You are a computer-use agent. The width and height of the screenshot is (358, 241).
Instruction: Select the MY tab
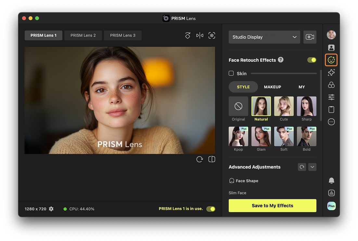tap(301, 87)
